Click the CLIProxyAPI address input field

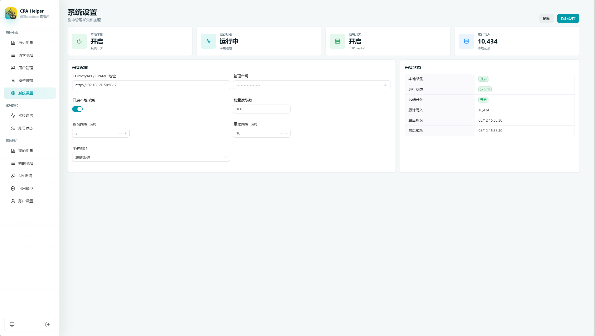pyautogui.click(x=151, y=85)
